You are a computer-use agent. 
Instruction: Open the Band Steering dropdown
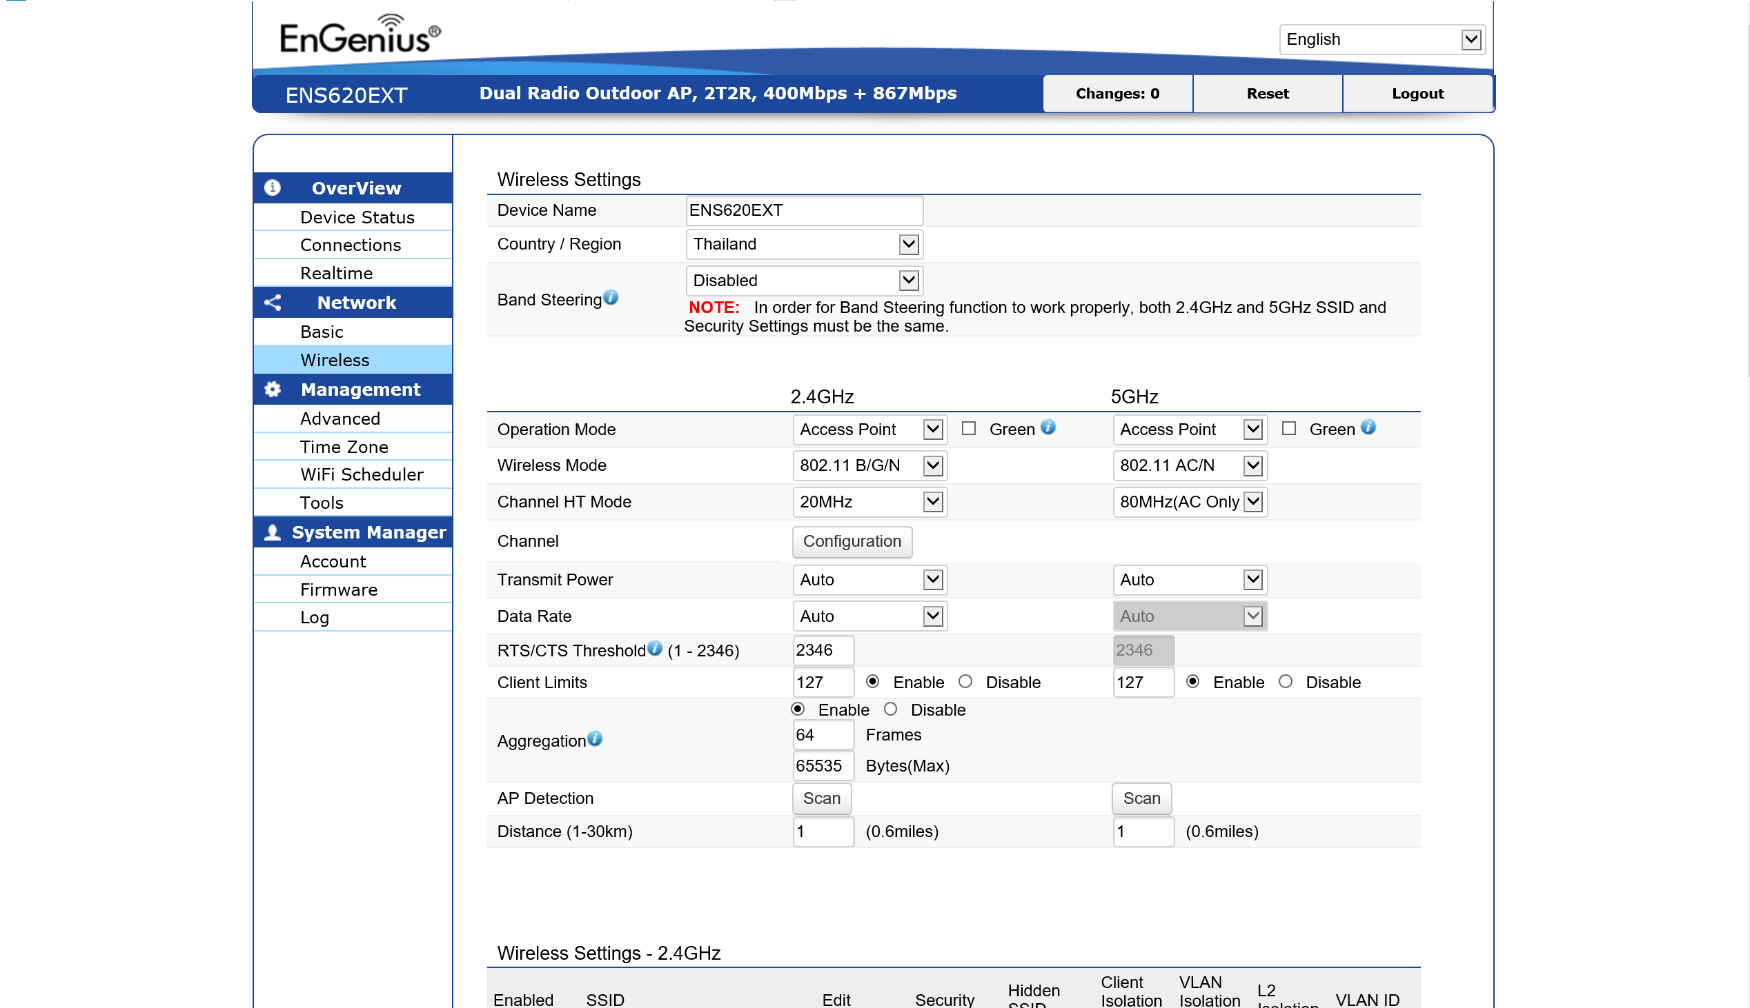[x=805, y=281]
